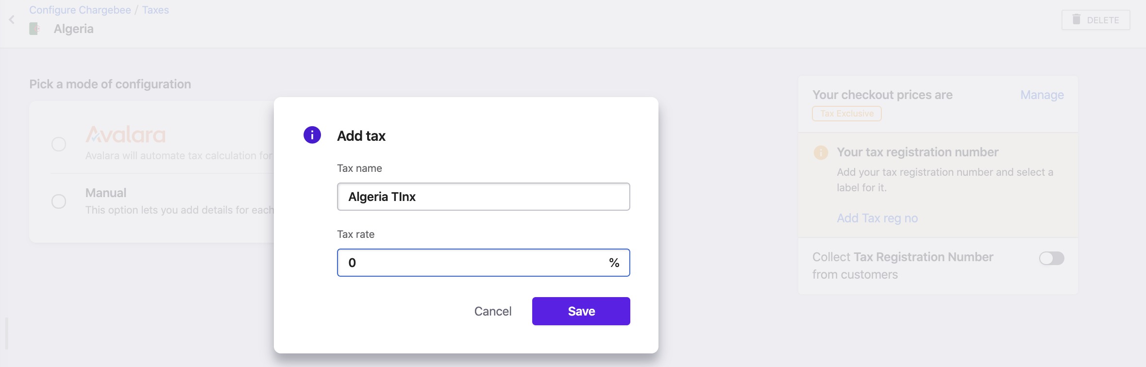Click the Save button
The width and height of the screenshot is (1146, 367).
(x=581, y=311)
